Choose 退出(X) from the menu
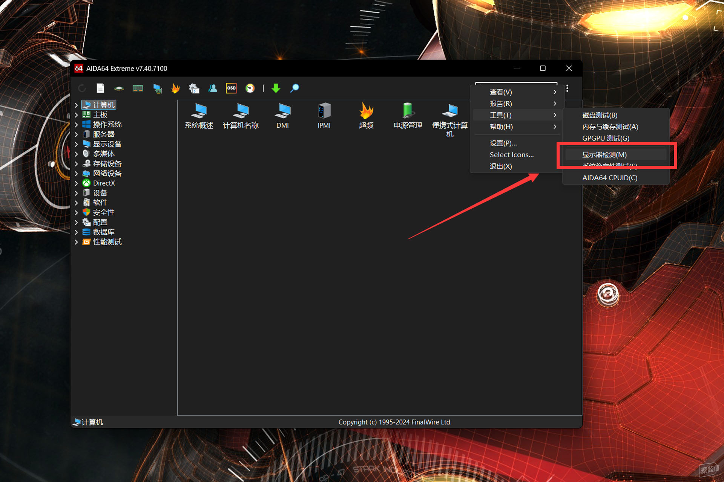724x482 pixels. pyautogui.click(x=516, y=166)
